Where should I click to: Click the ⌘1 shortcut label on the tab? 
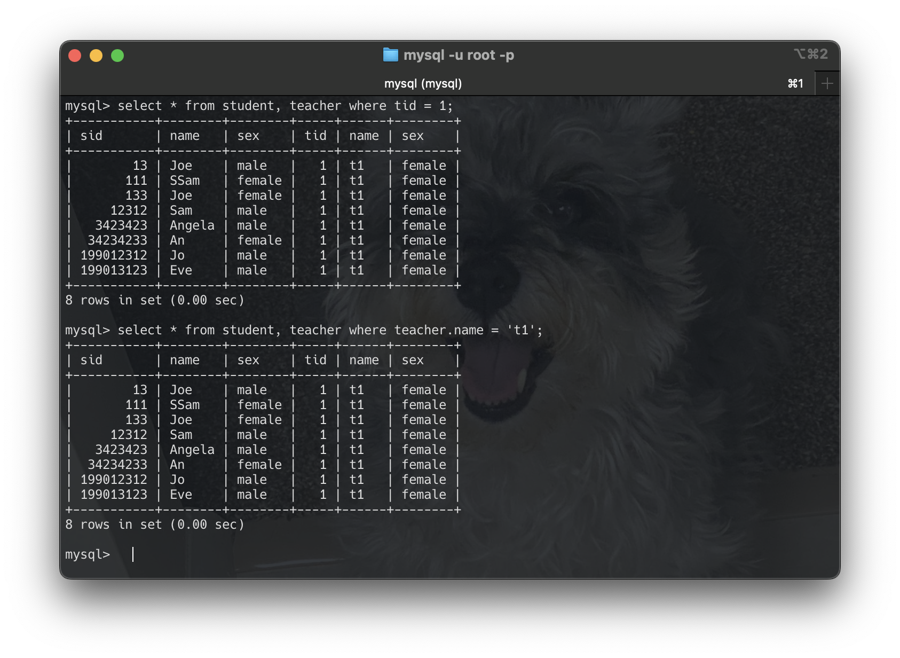(x=795, y=83)
